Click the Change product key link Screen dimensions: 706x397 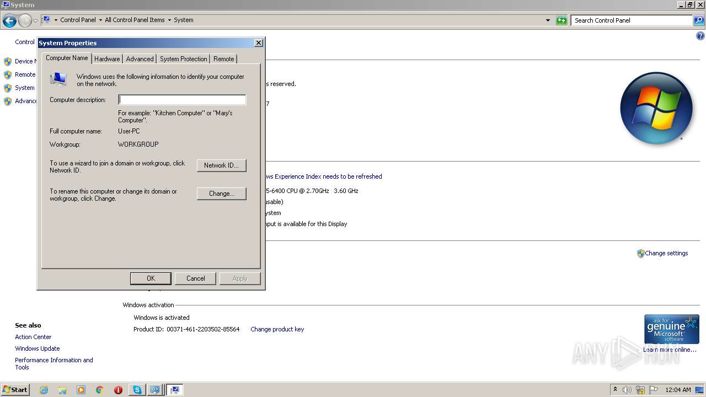(x=277, y=329)
